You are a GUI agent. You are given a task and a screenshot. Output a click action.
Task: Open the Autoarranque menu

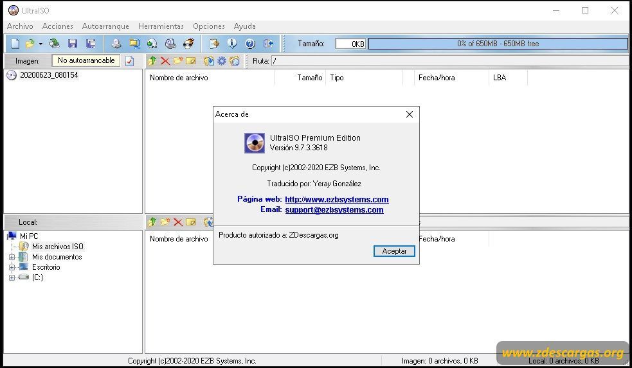coord(105,26)
